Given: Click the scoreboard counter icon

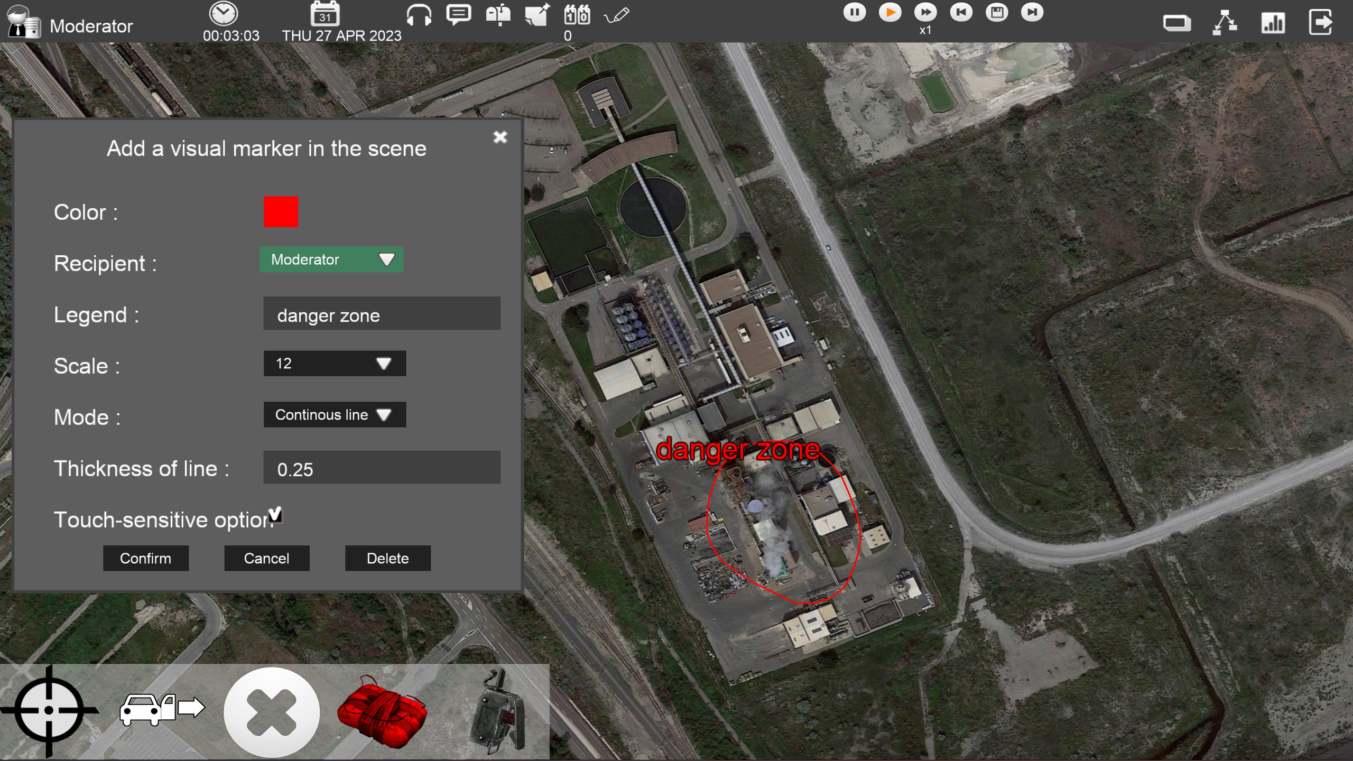Looking at the screenshot, I should 577,14.
